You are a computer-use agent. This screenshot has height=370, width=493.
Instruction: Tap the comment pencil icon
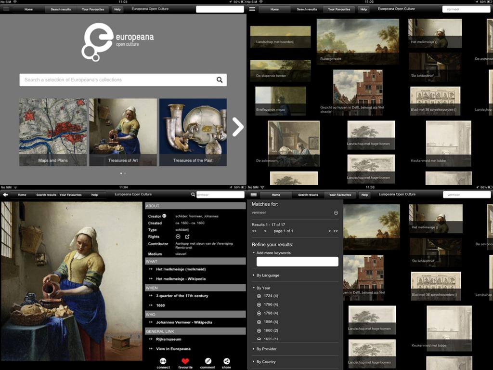tap(208, 361)
